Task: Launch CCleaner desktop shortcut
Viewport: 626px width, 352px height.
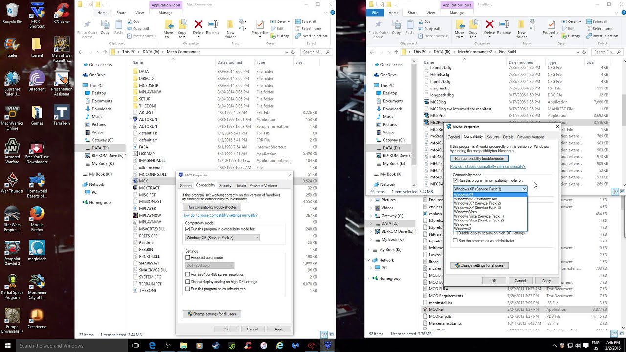Action: pos(62,14)
